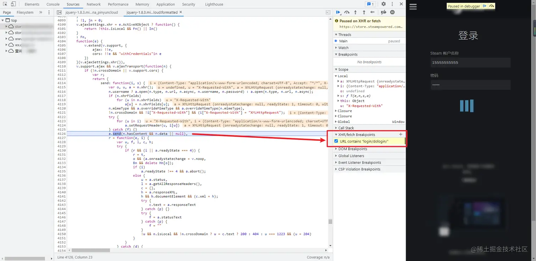This screenshot has width=536, height=261.
Task: Open the Lighthouse tab
Action: click(x=214, y=4)
